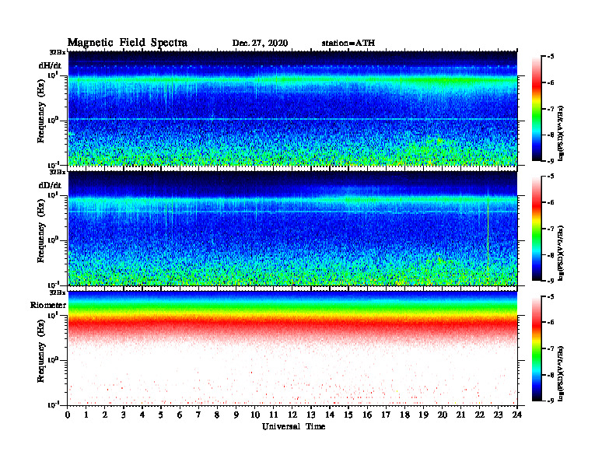
Task: Click the "-9" label on dH/dt color scale
Action: 551,161
